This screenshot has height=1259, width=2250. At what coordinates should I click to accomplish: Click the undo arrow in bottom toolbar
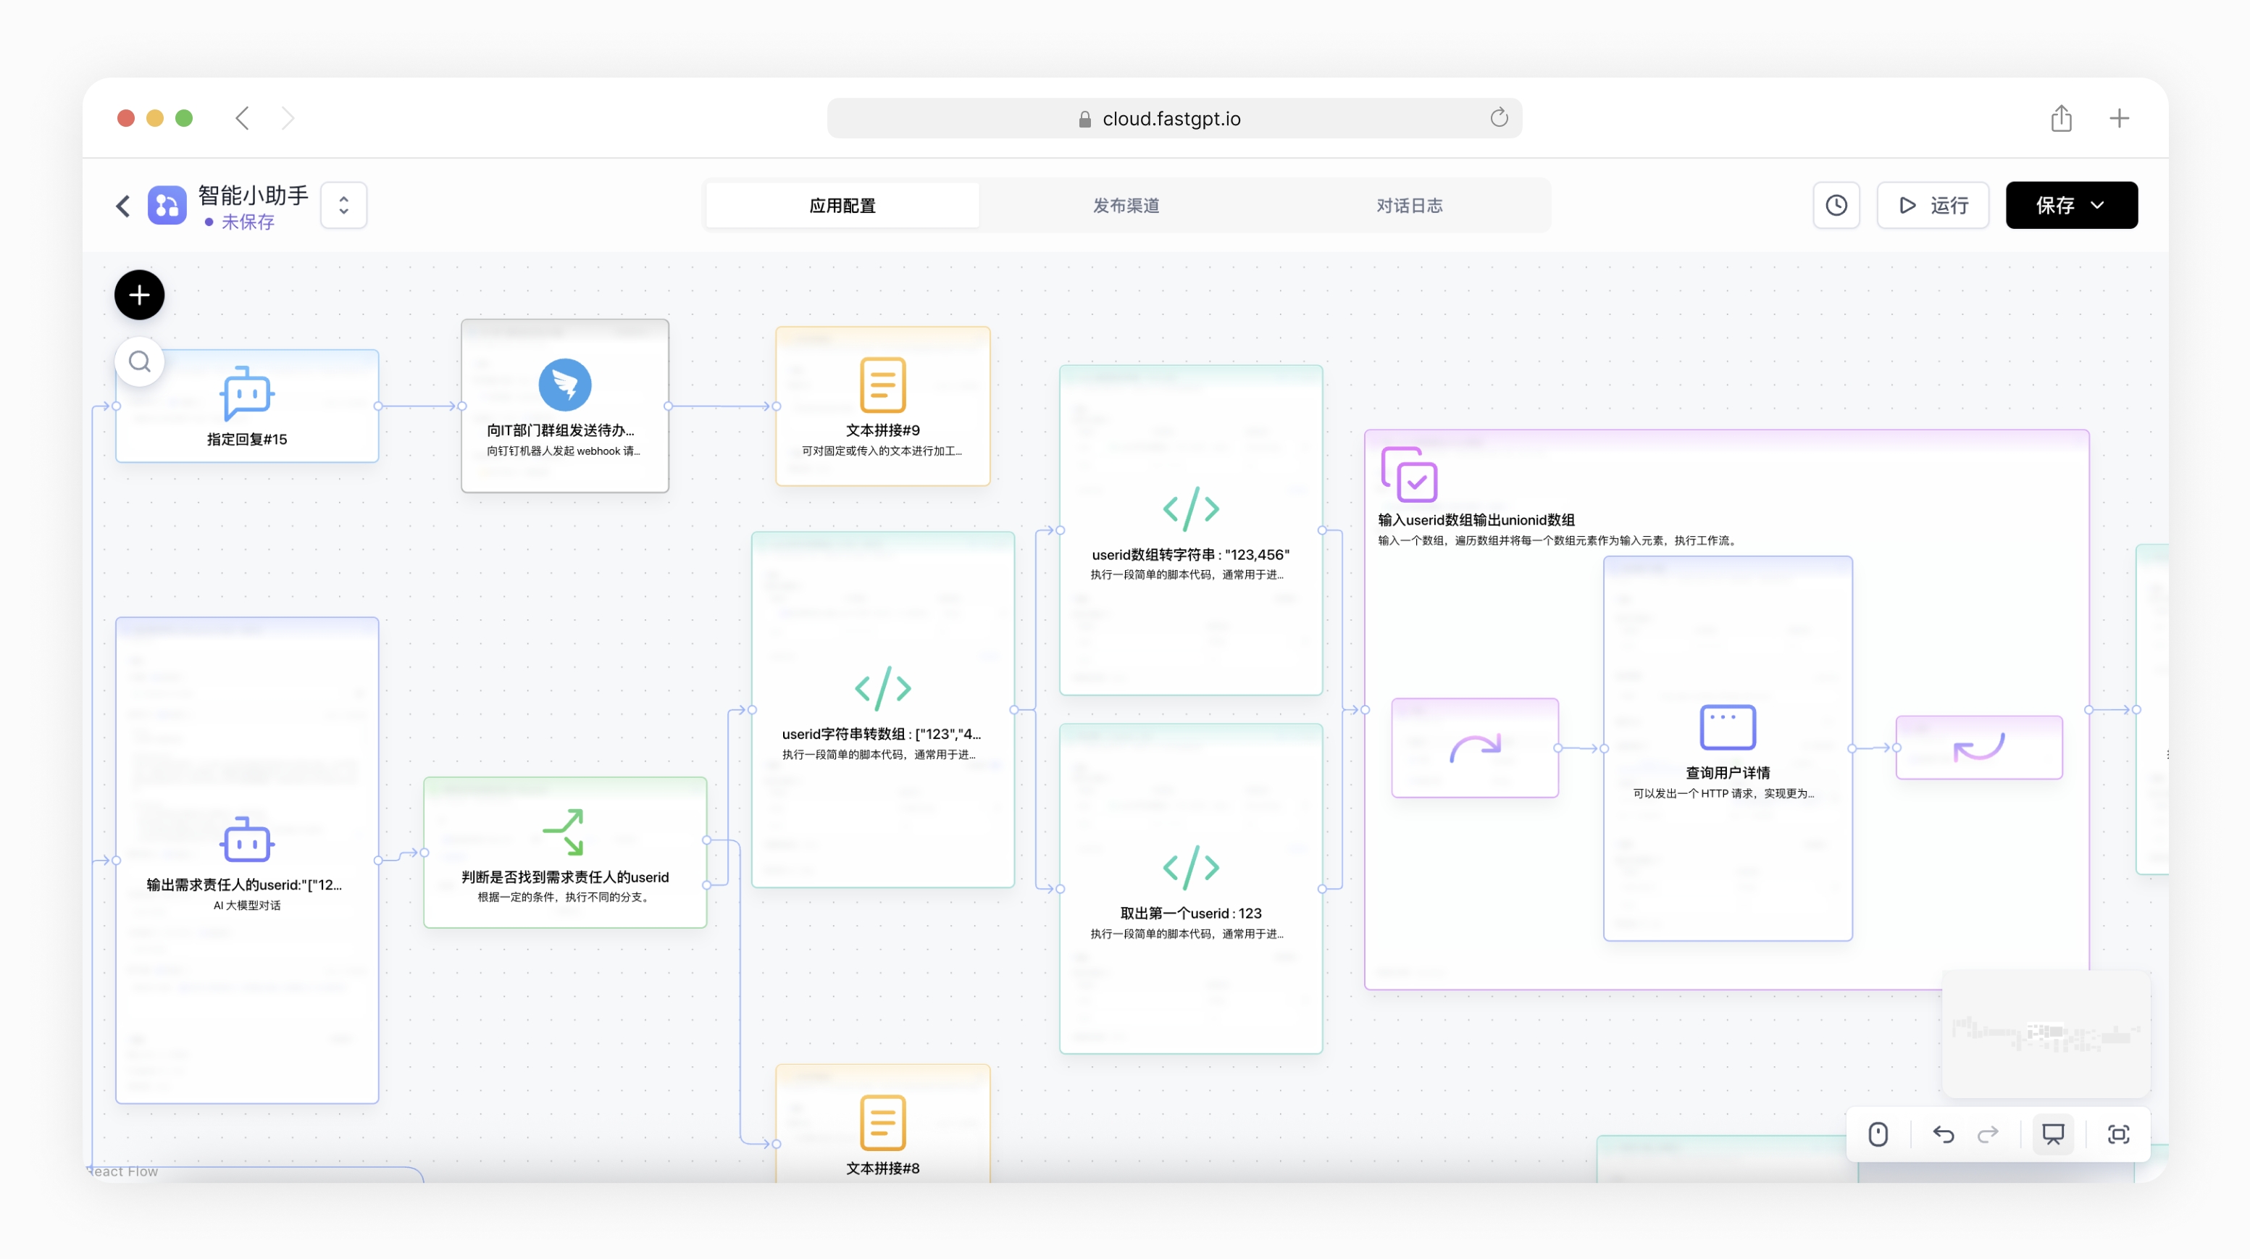[x=1944, y=1134]
